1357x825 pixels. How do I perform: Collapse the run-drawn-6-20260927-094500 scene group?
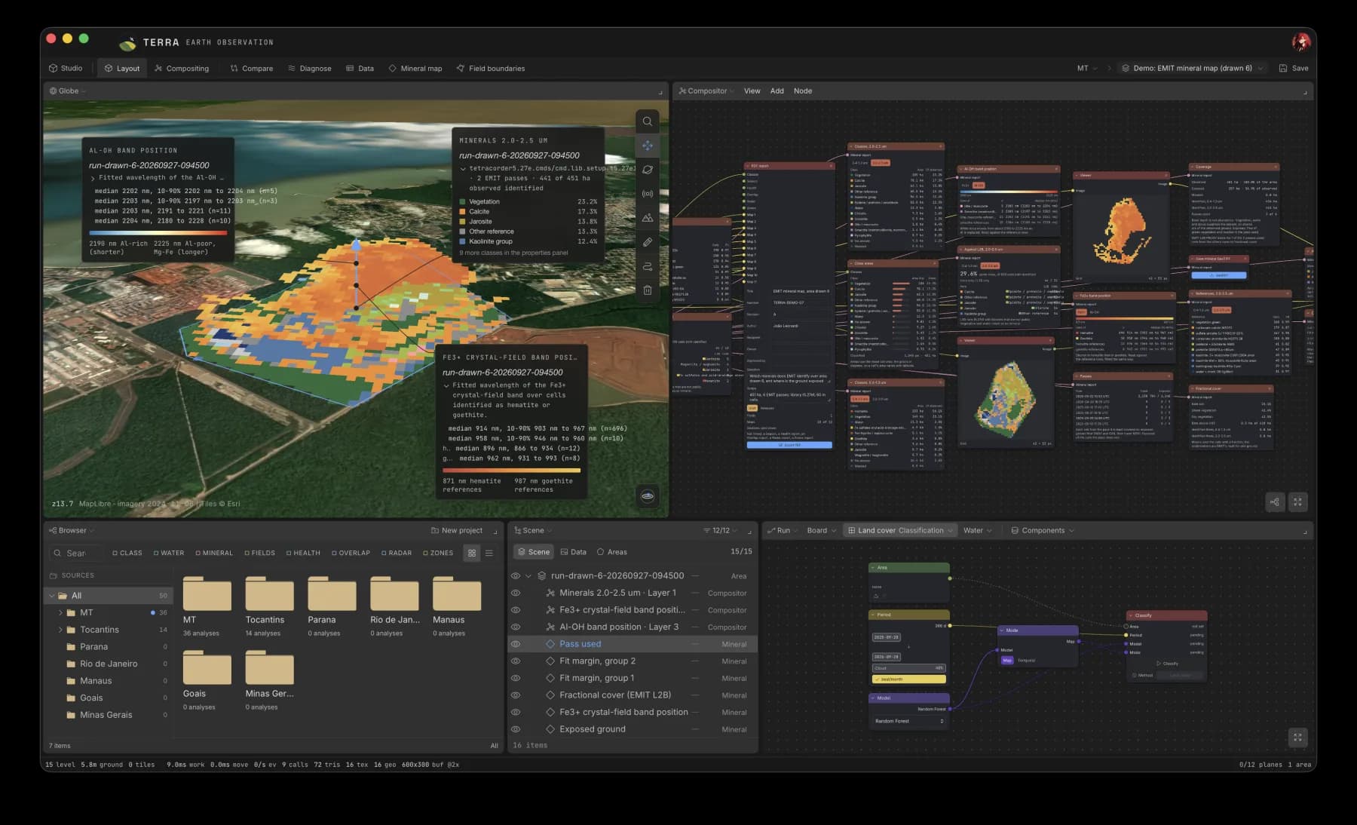coord(528,575)
